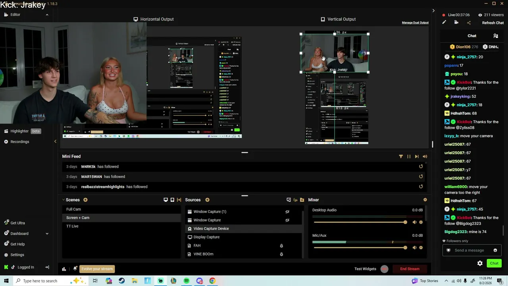Add a new source with the plus icon
Screen dimensions: 508x286
click(207, 200)
